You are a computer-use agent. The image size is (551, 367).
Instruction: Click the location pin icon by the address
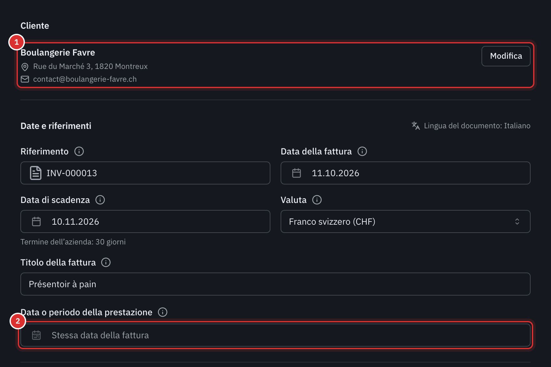coord(25,67)
